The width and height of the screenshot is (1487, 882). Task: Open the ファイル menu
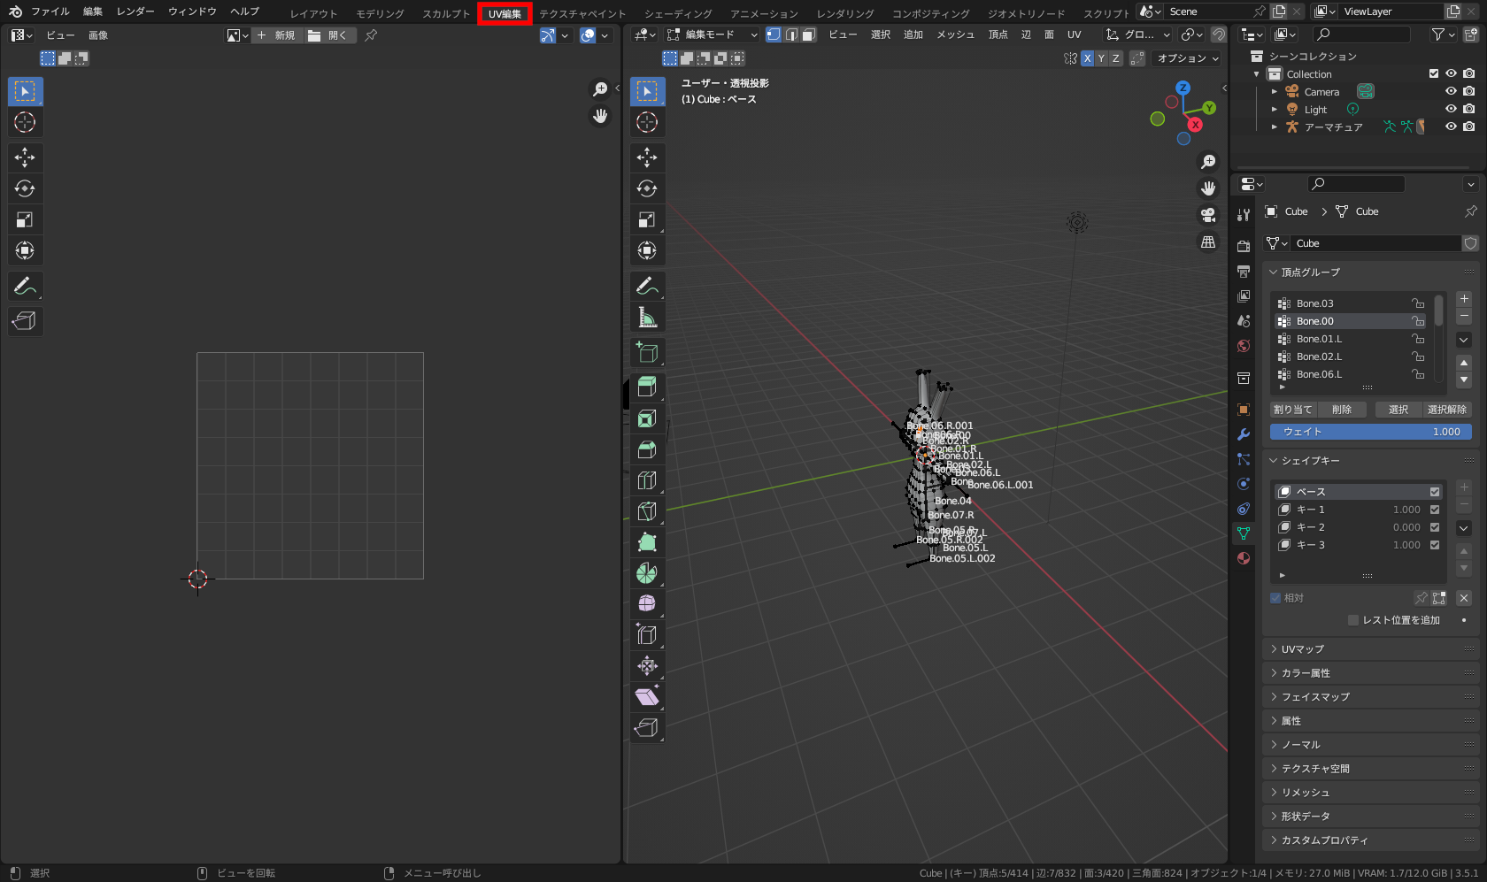[50, 12]
